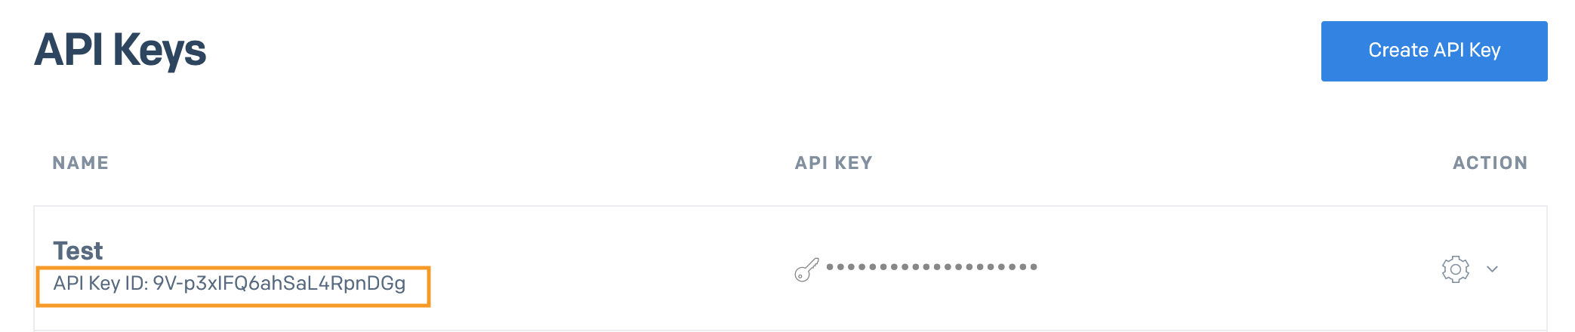1575x332 pixels.
Task: Click the ACTION column header
Action: point(1490,163)
